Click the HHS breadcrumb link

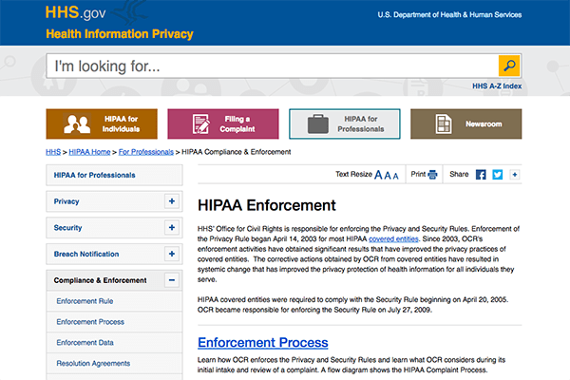pyautogui.click(x=53, y=152)
